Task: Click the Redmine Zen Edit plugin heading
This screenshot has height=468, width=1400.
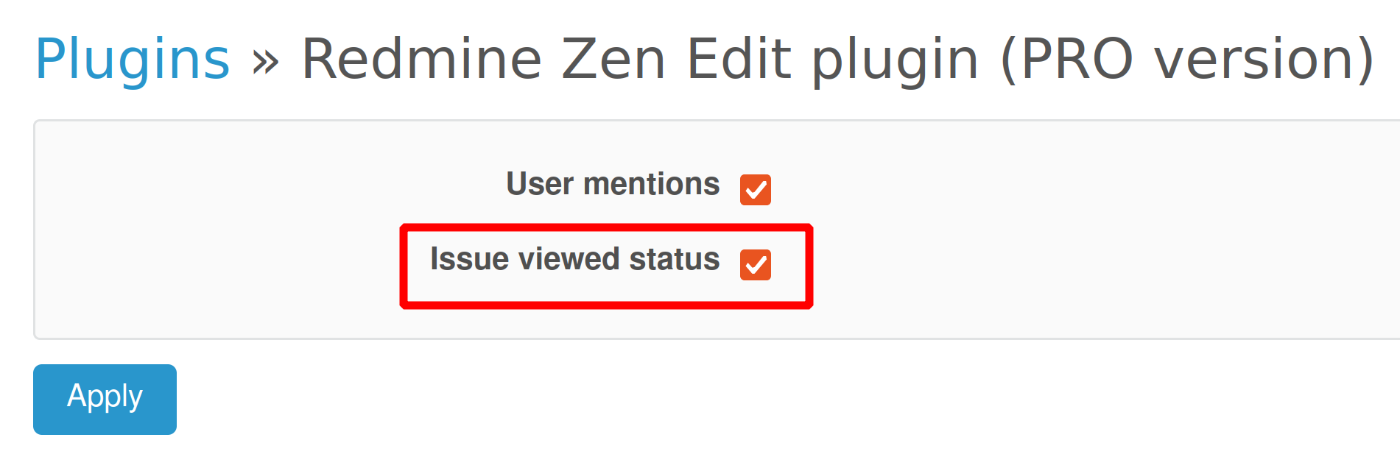Action: click(837, 59)
